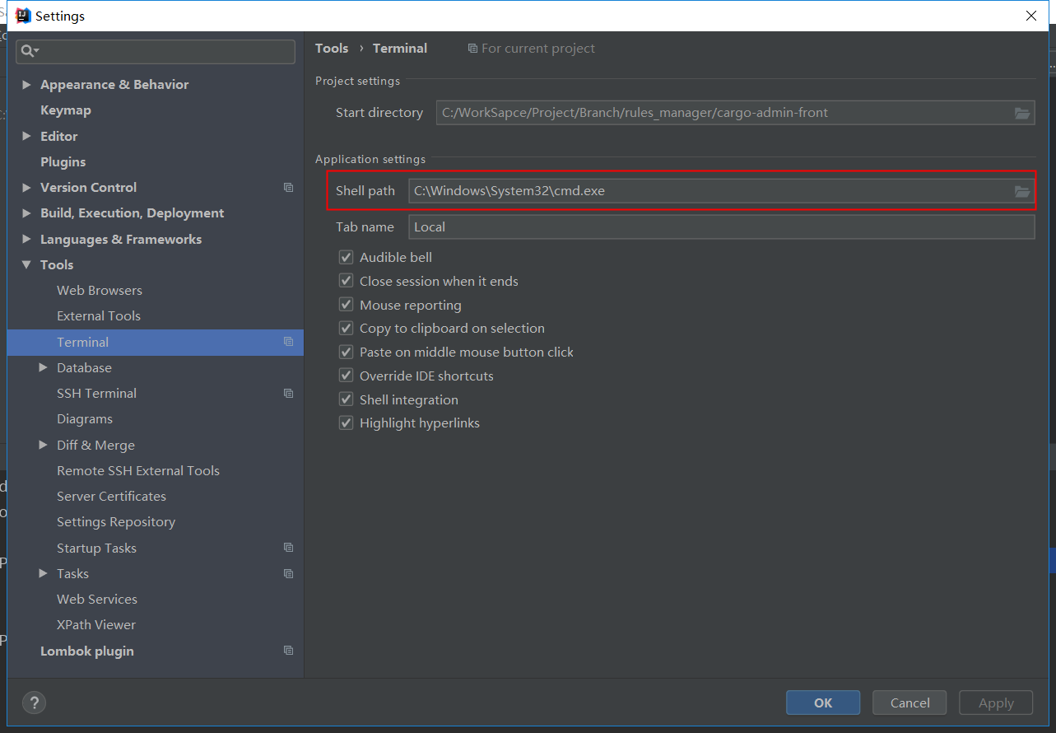Screen dimensions: 1056x733
Task: Expand the Appearance & Behavior section arrow
Action: coord(26,85)
